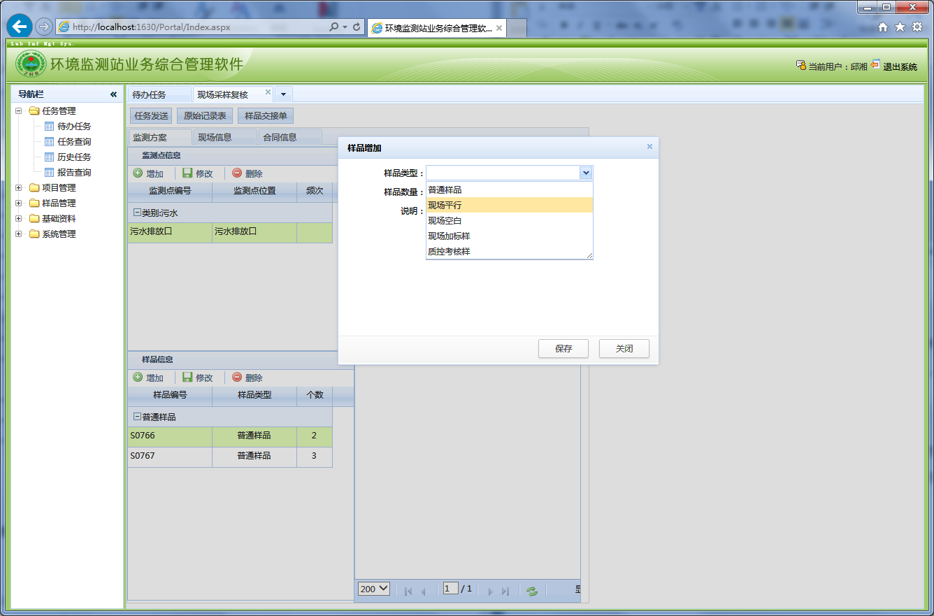Click the green refresh icon in pager
934x616 pixels.
532,590
